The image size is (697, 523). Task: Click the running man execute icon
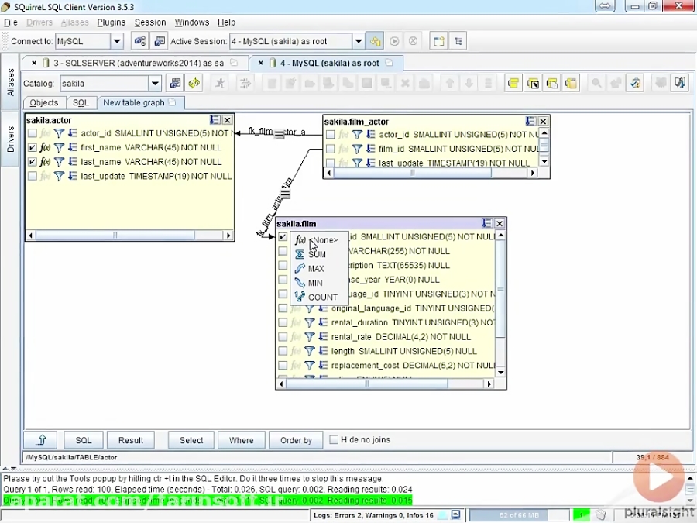(220, 83)
